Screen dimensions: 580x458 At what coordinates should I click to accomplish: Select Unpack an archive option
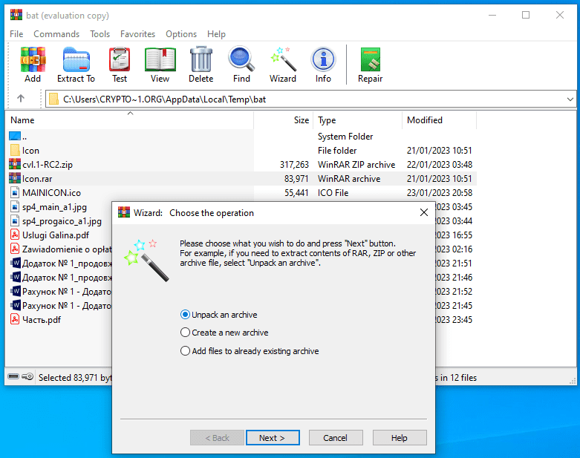click(218, 315)
